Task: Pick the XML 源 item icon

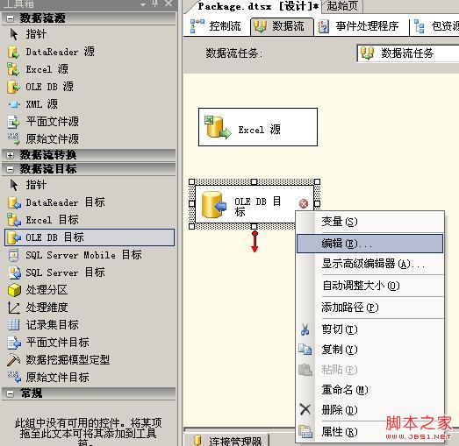Action: [13, 104]
